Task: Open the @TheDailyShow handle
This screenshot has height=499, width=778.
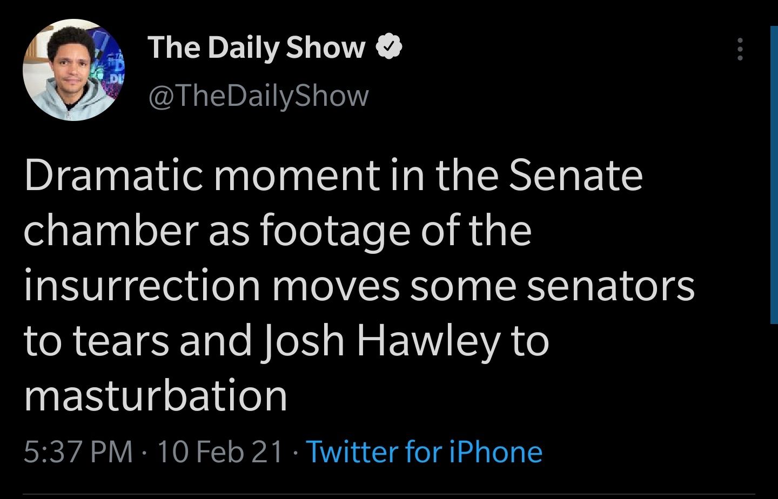Action: (258, 96)
